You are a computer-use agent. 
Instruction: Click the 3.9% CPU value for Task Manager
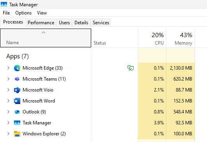[159, 123]
